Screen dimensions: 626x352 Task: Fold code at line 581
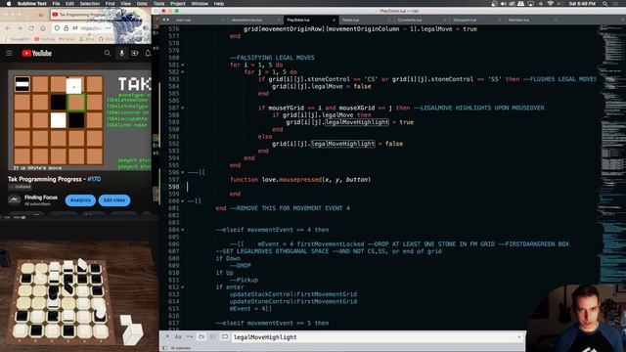pos(183,65)
